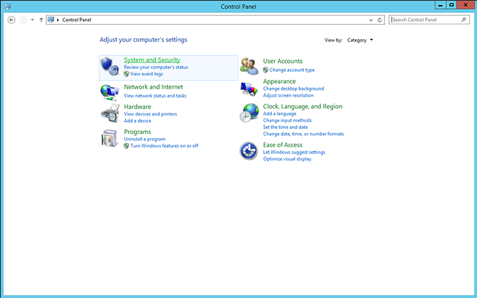The image size is (477, 298).
Task: Open the Clock, Language, and Region globe icon
Action: pyautogui.click(x=249, y=113)
